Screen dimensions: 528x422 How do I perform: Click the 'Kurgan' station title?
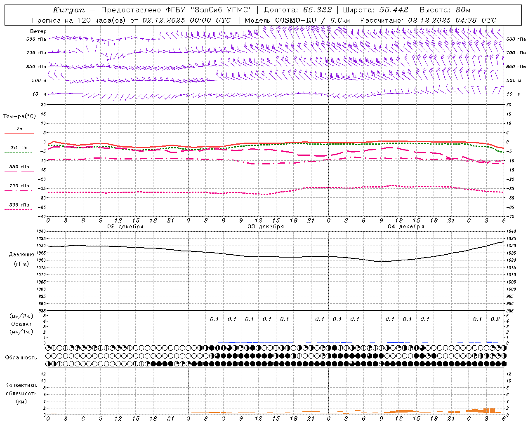(x=69, y=10)
